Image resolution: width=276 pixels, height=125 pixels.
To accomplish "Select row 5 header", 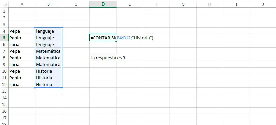I will [4, 38].
